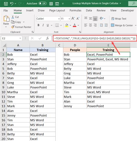
Task: Click the Copy button
Action: click(x=16, y=22)
